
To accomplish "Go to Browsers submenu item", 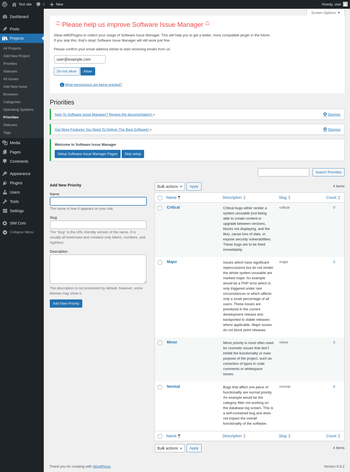I will point(22,94).
